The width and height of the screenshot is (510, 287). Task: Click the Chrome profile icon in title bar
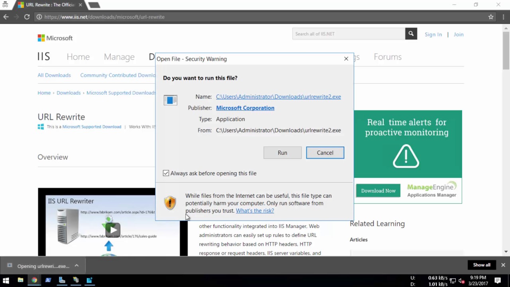[x=5, y=5]
